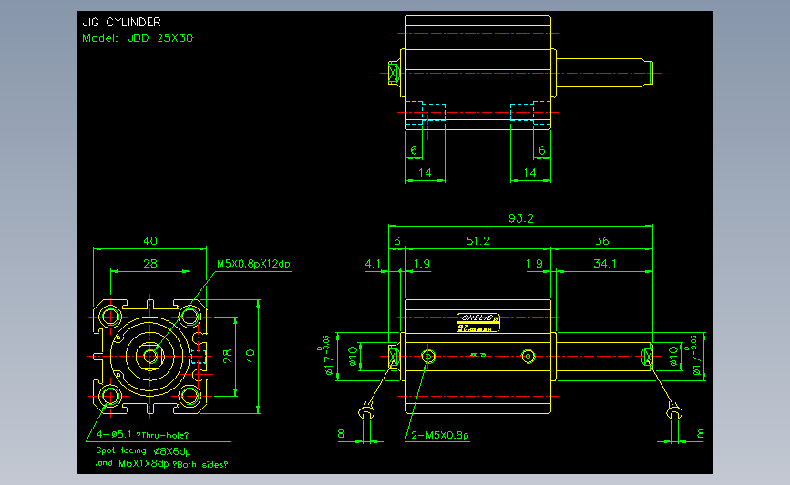Click the 4.1 dimension value
790x485 pixels.
373,264
